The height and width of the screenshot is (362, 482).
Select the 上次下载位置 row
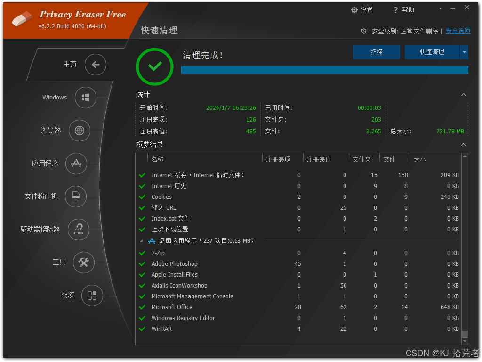click(299, 230)
